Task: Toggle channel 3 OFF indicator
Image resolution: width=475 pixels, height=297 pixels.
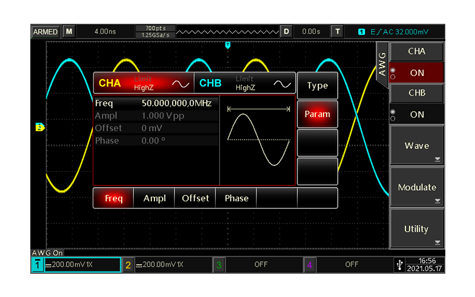Action: pos(261,264)
